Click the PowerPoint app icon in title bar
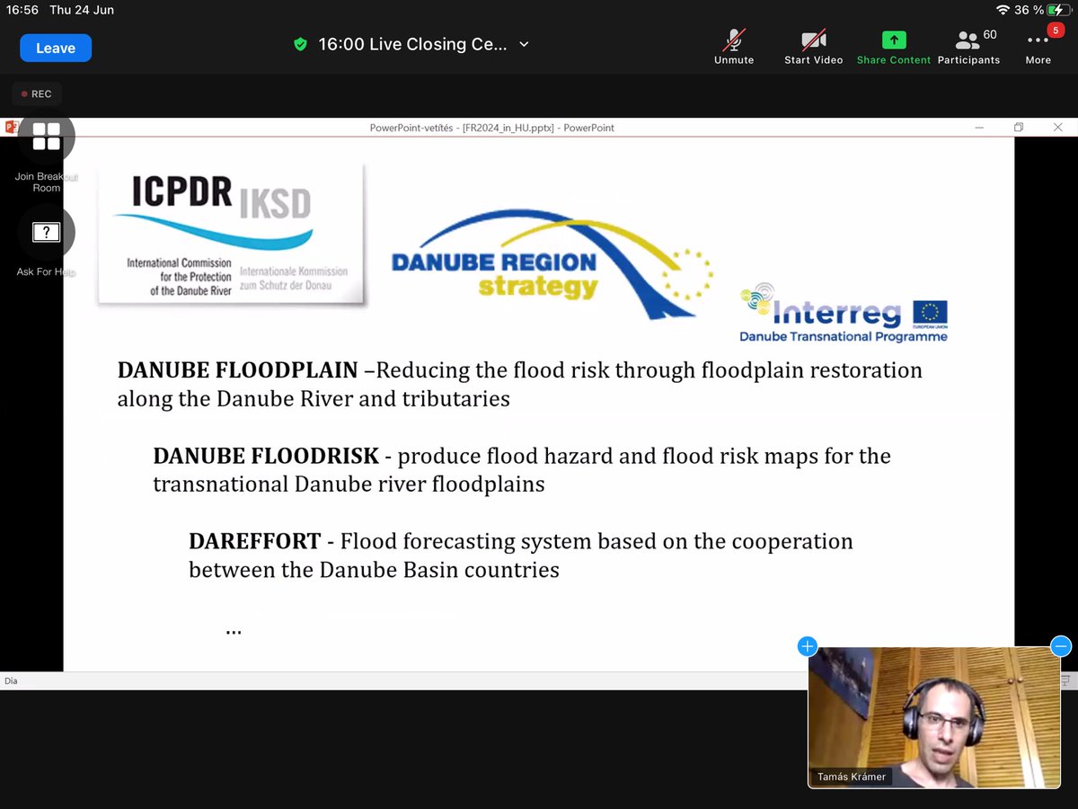This screenshot has width=1078, height=809. [x=12, y=128]
